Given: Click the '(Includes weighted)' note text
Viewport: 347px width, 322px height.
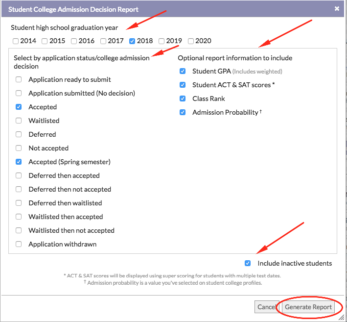Looking at the screenshot, I should point(257,72).
